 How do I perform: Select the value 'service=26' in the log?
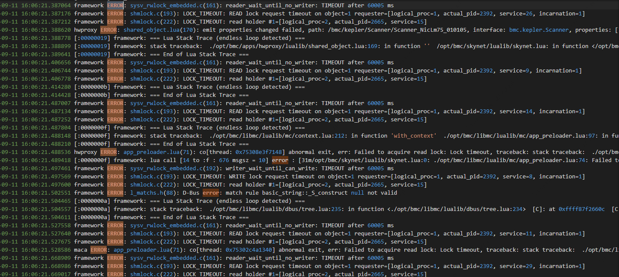(x=516, y=14)
